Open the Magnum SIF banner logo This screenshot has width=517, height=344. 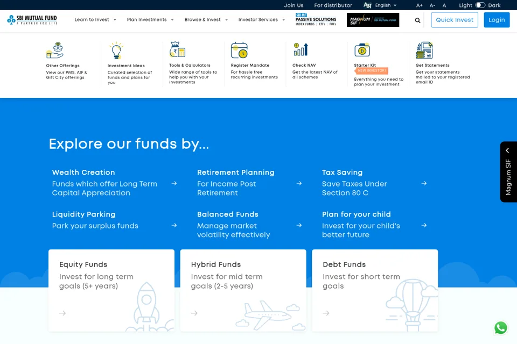click(373, 20)
